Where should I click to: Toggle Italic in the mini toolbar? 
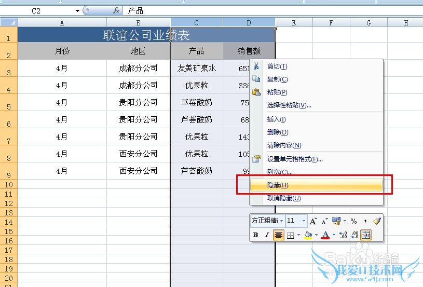[267, 235]
